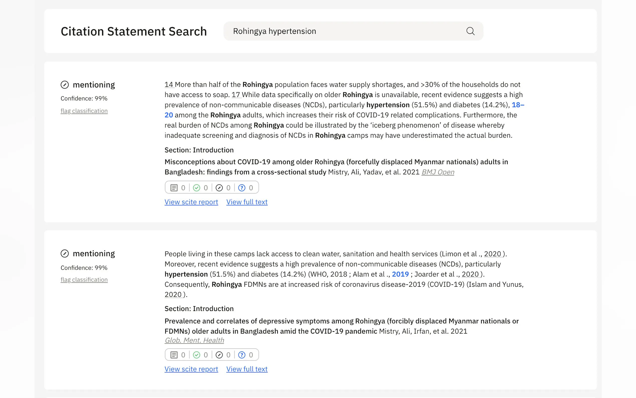Open View scite report for Glob. Ment. Health article

pyautogui.click(x=191, y=369)
